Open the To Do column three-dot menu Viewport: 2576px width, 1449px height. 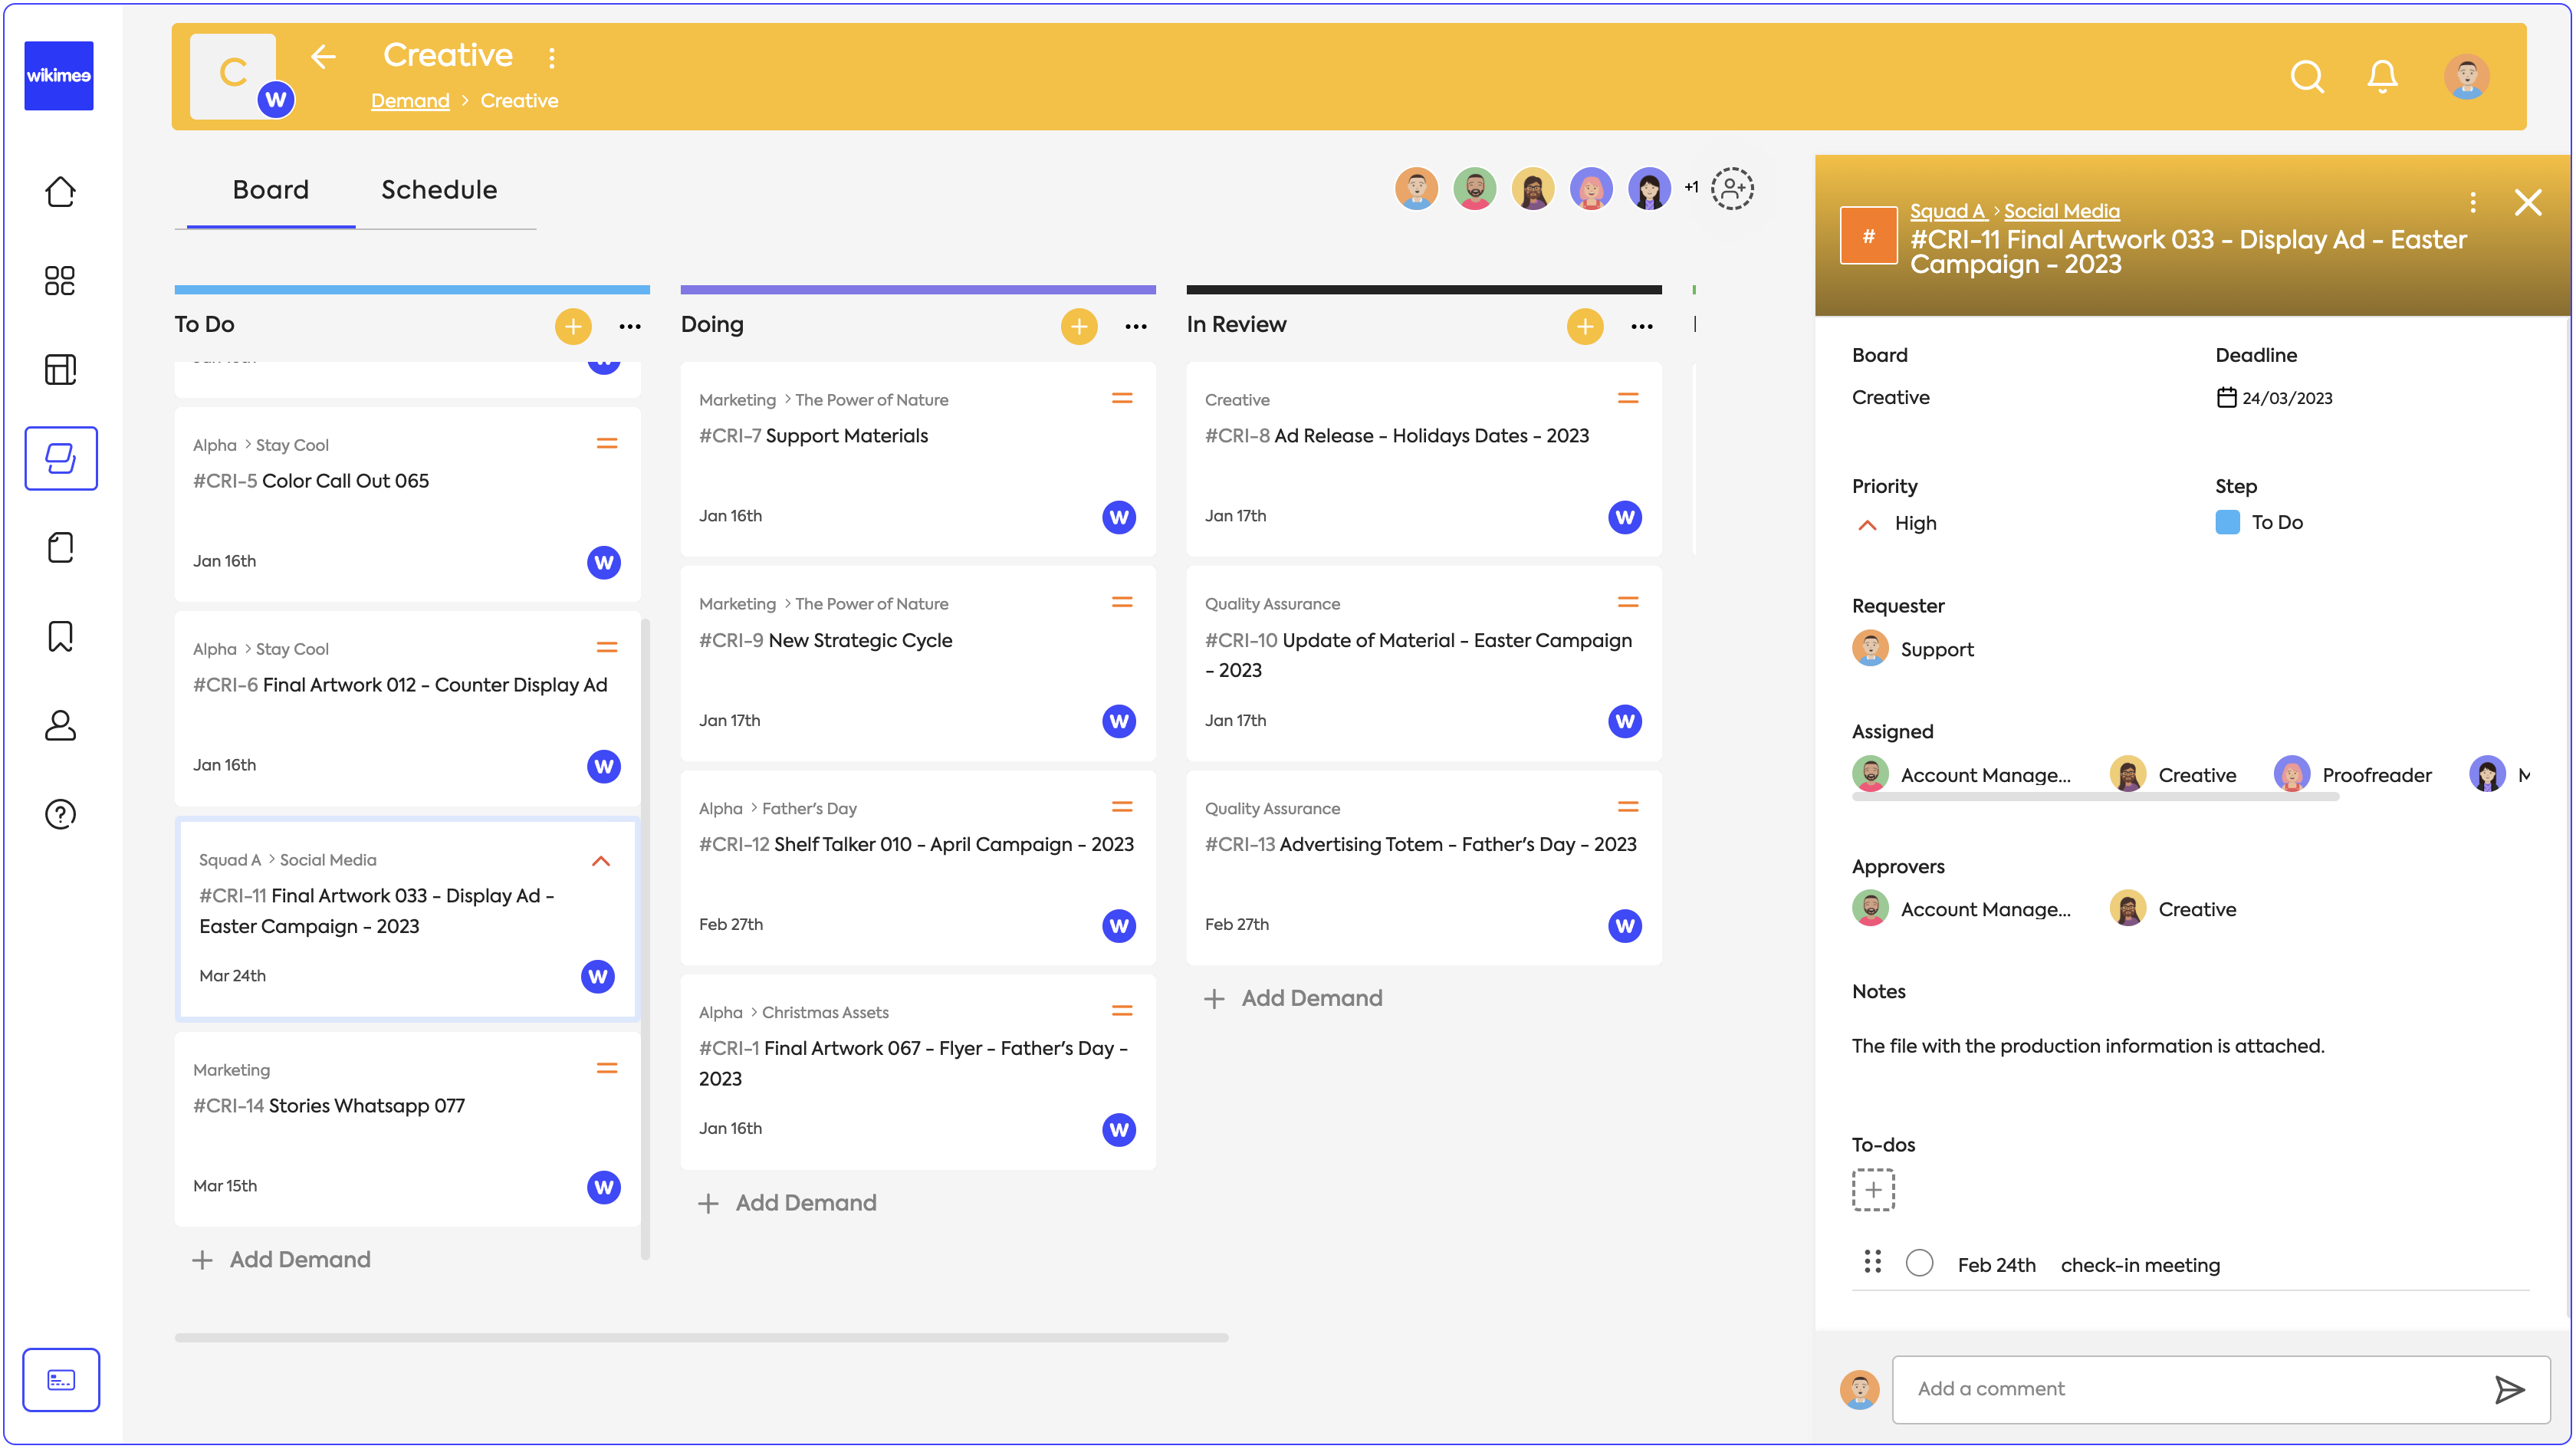(630, 326)
